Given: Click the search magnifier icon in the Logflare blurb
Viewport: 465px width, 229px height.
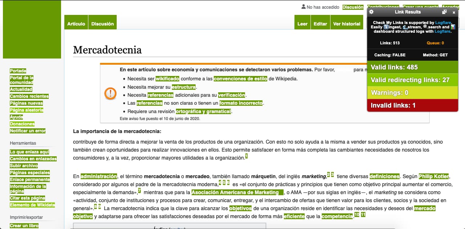Looking at the screenshot, I should (426, 27).
